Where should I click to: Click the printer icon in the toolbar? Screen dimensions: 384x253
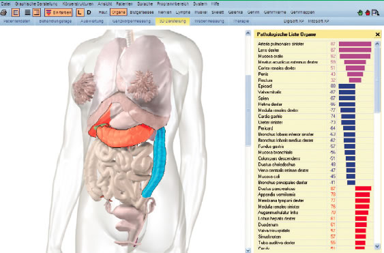coord(3,12)
